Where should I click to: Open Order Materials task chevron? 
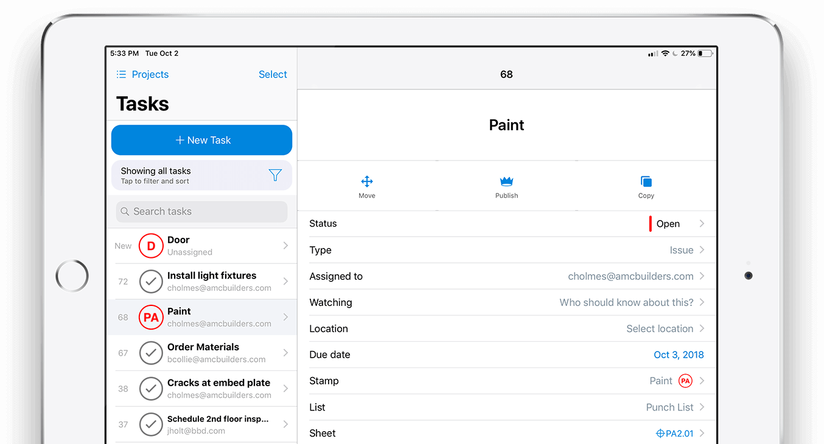tap(285, 353)
